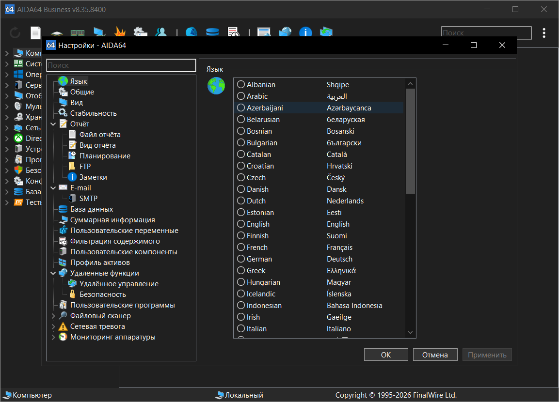This screenshot has width=559, height=402.
Task: Select Пользовательские программы icon
Action: pos(63,305)
